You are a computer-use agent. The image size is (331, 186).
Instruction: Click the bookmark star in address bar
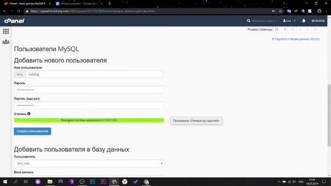280,11
